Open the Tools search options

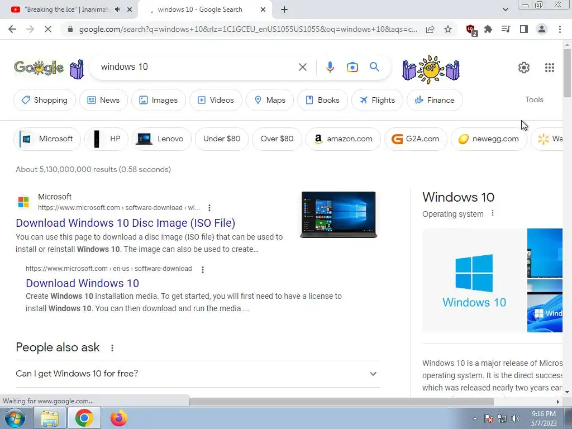coord(534,99)
